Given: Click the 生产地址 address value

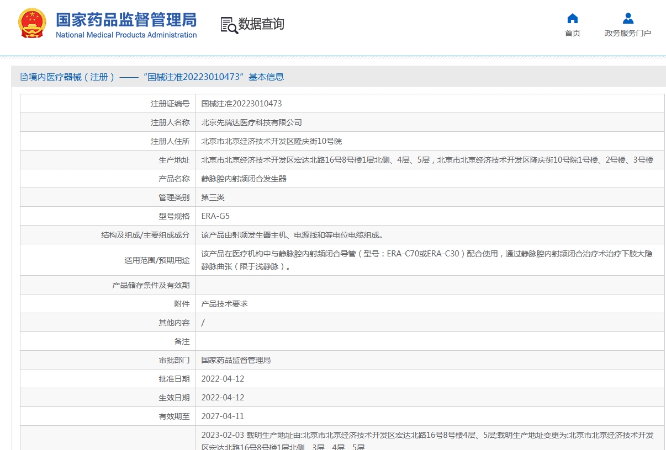Looking at the screenshot, I should pyautogui.click(x=427, y=160).
